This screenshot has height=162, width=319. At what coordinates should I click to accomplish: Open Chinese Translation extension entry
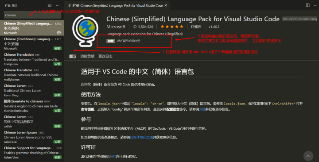[32, 59]
